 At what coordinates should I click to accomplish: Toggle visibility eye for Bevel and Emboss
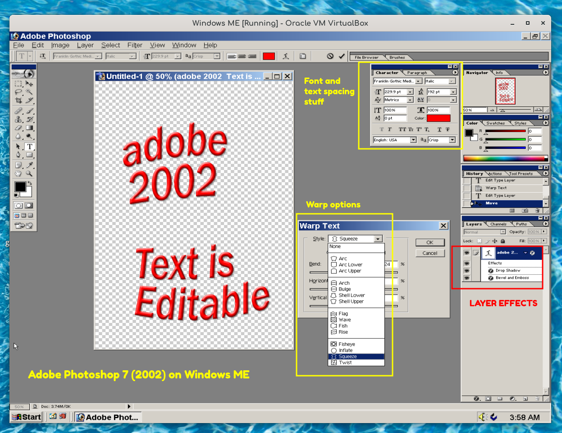tap(467, 278)
